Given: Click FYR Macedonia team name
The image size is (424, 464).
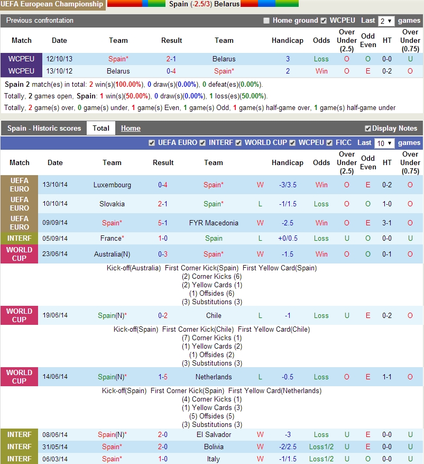Looking at the screenshot, I should point(214,223).
